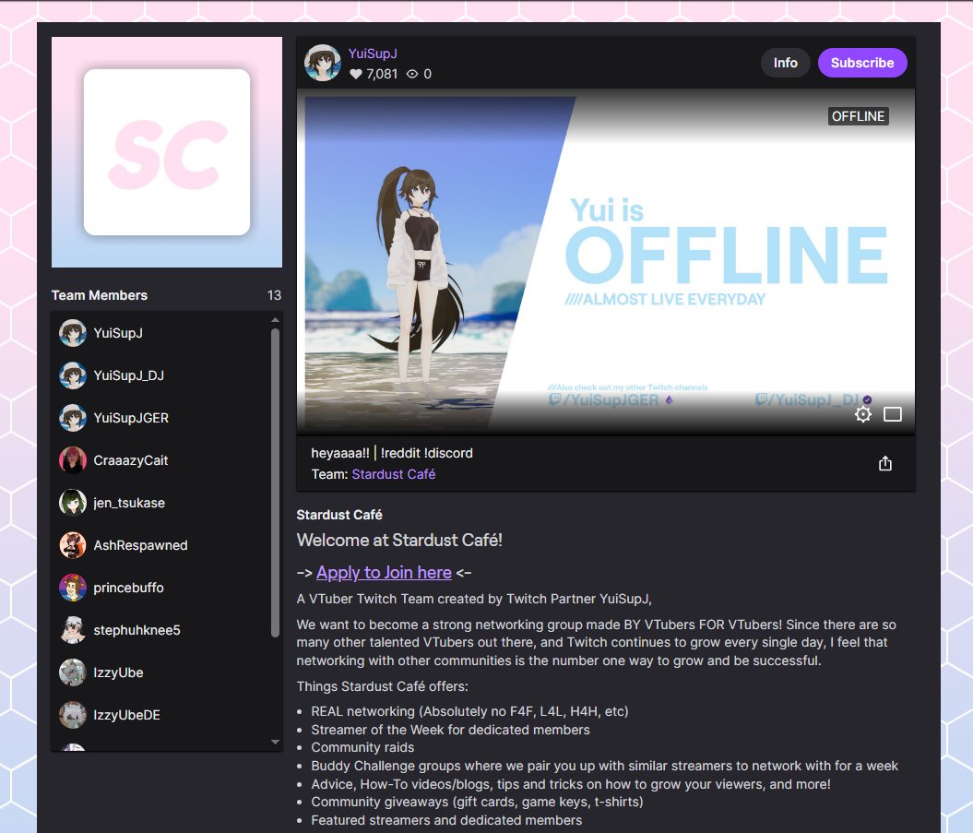The image size is (973, 833).
Task: Select the YuiSupJ_DJ avatar in the list
Action: 73,375
